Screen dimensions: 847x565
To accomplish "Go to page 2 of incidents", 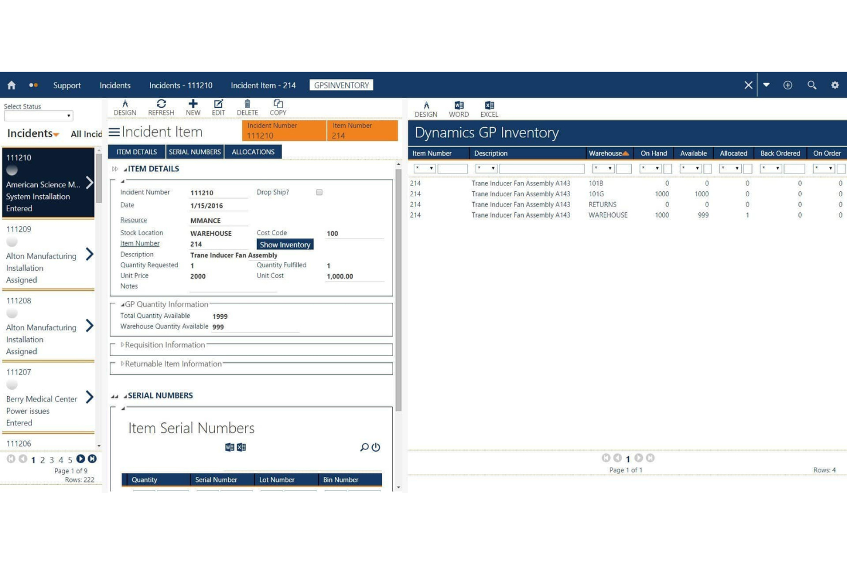I will (x=42, y=460).
